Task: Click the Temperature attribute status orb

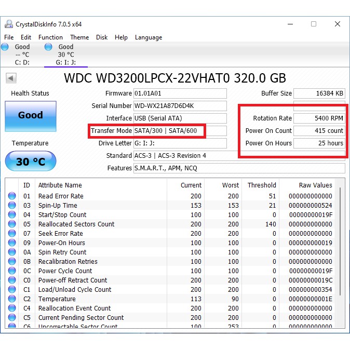Action: pos(12,299)
